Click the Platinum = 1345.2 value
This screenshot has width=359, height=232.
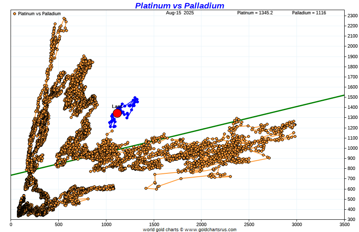[x=255, y=13]
